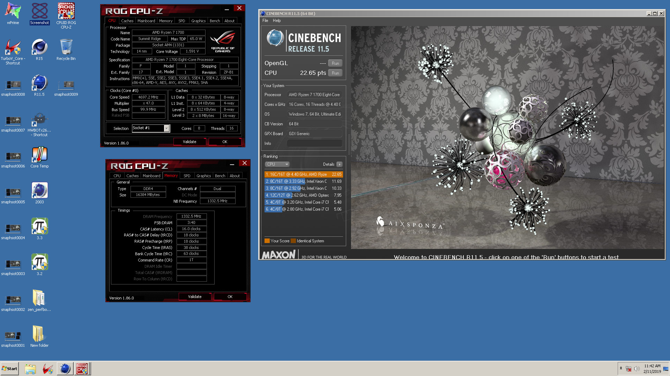Screen dimensions: 670x376
Task: Click the Cinebench taskbar icon
Action: [x=65, y=369]
